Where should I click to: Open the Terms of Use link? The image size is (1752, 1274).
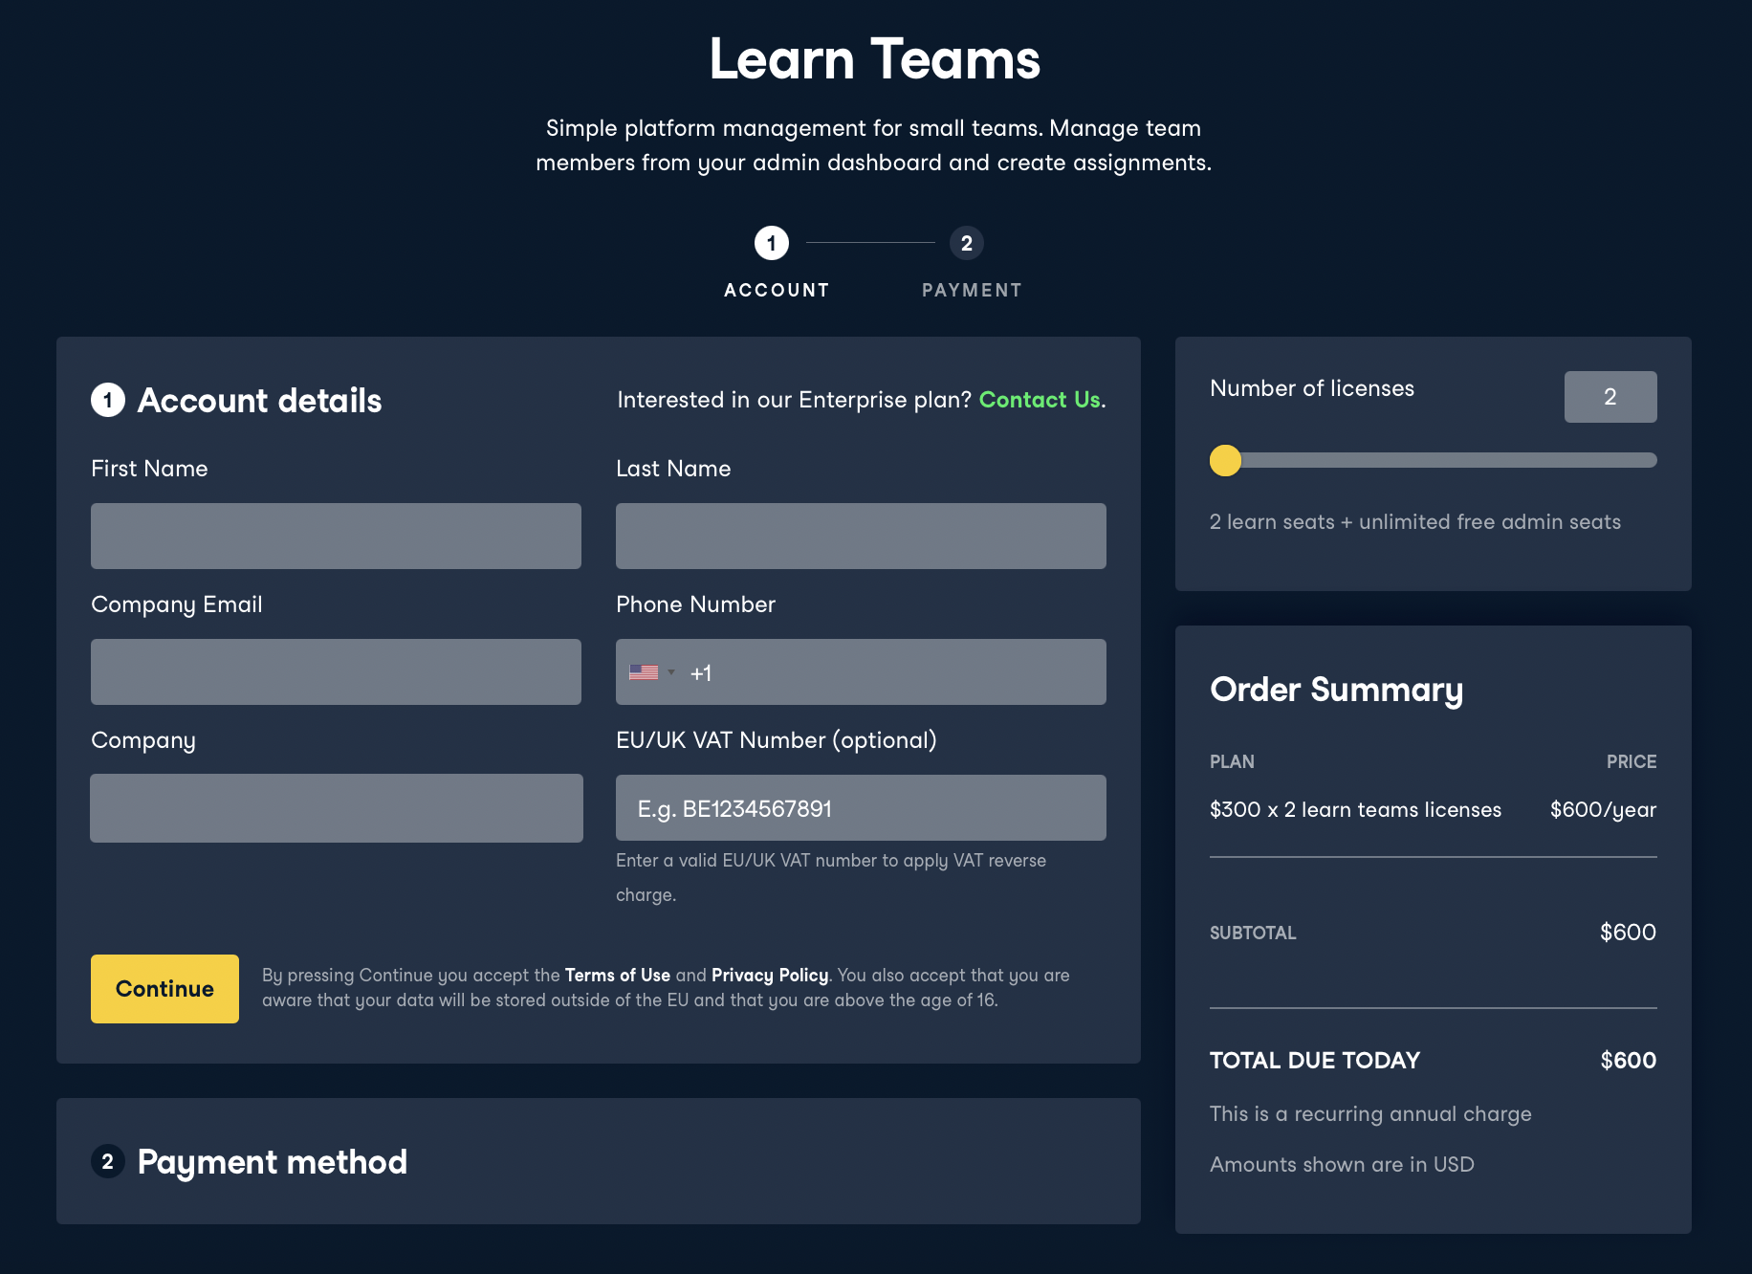(x=617, y=975)
